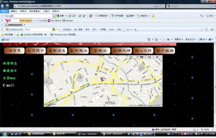The width and height of the screenshot is (216, 138).
Task: Open My Yahoo from toolbar
Action: coord(55,21)
